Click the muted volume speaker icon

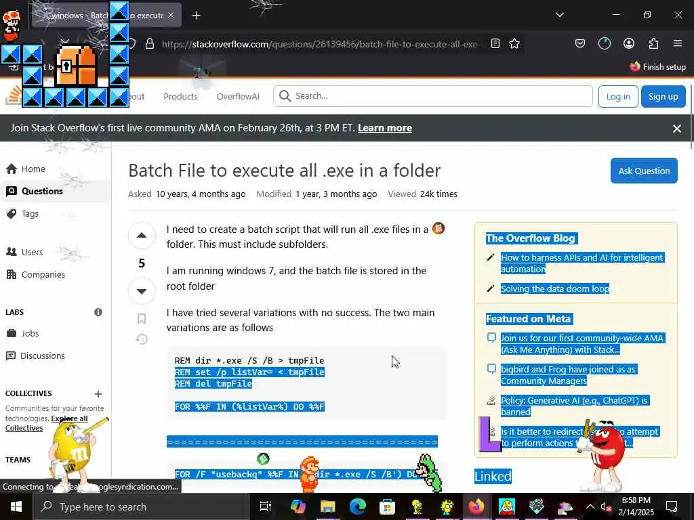606,507
